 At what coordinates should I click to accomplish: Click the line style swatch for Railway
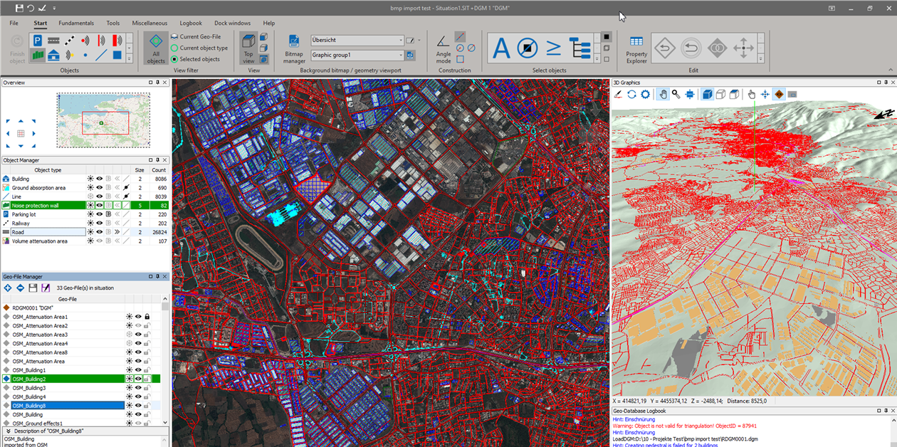click(x=125, y=223)
